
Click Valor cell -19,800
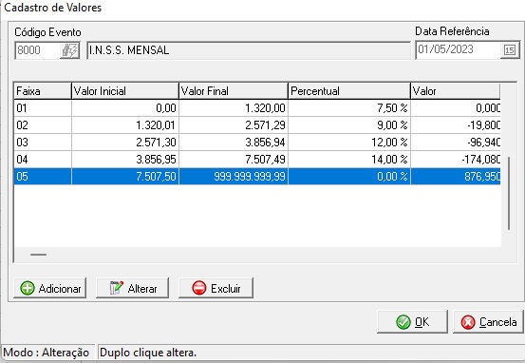coord(456,125)
